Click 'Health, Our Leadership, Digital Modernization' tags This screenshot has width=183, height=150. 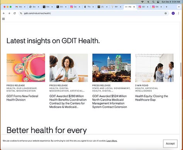tap(22, 89)
